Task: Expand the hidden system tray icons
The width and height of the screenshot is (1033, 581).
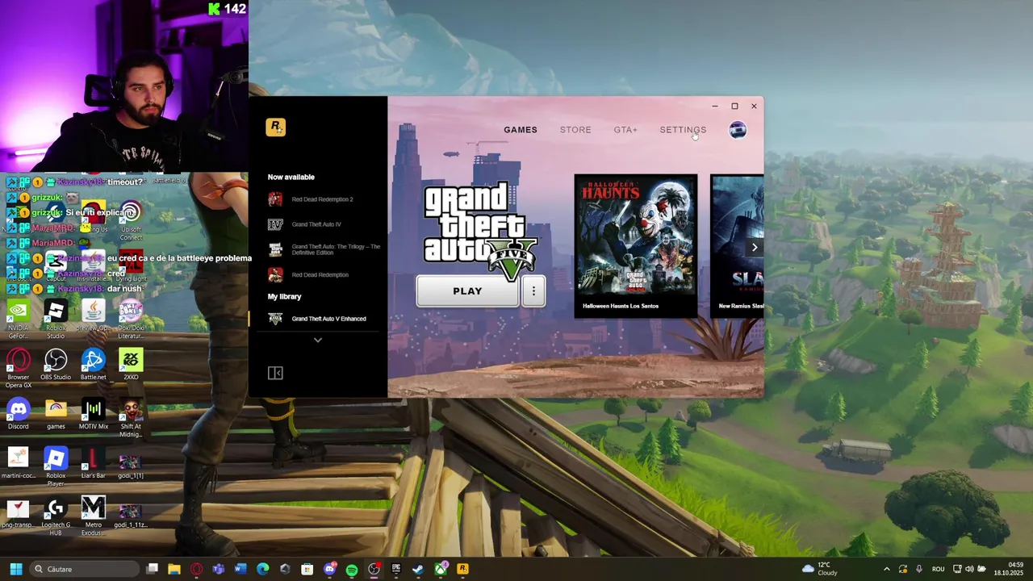Action: [886, 569]
